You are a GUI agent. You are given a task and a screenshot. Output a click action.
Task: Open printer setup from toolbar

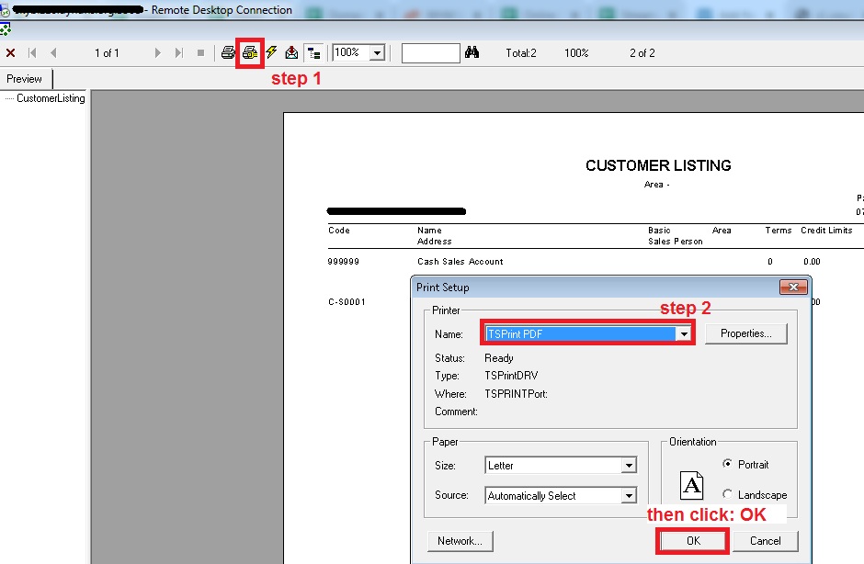pyautogui.click(x=250, y=53)
